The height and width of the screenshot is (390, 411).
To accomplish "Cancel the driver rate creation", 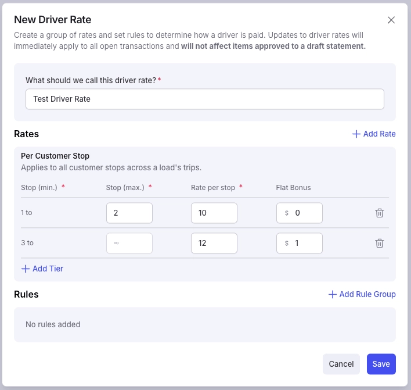I will [341, 364].
